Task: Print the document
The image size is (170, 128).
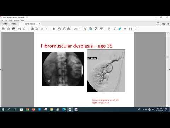Action: [x=14, y=29]
